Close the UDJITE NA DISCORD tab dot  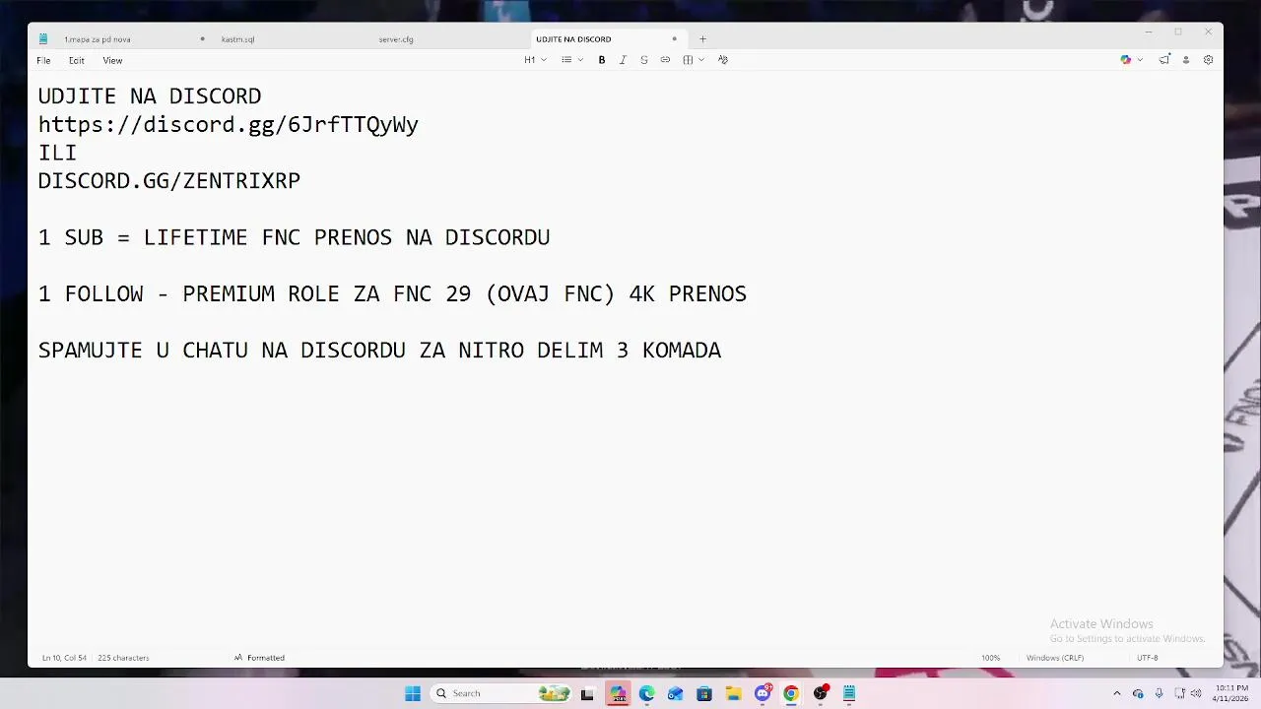pyautogui.click(x=674, y=39)
